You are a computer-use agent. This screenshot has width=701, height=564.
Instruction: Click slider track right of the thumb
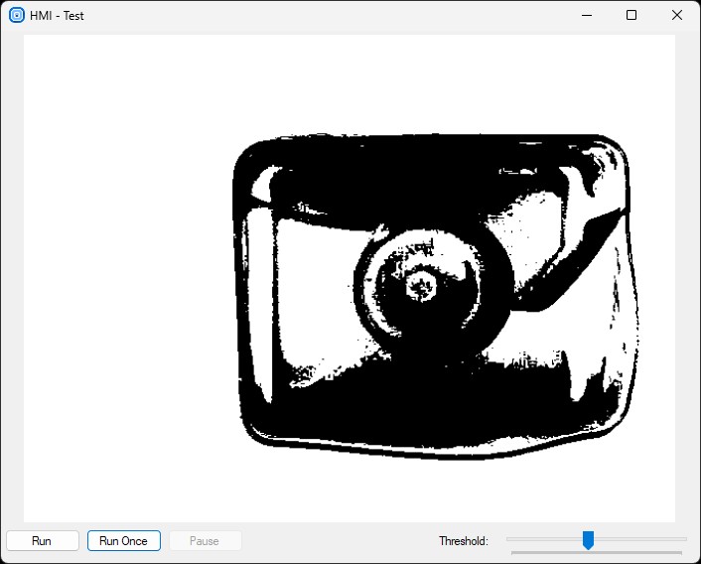click(635, 539)
